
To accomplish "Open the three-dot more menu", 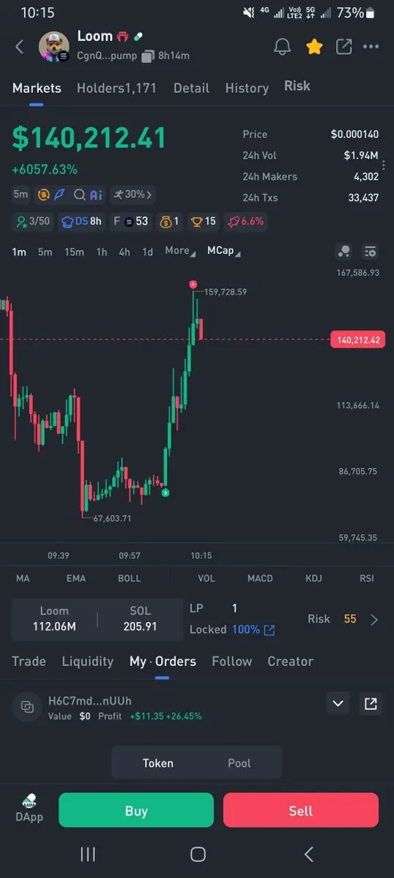I will point(371,47).
